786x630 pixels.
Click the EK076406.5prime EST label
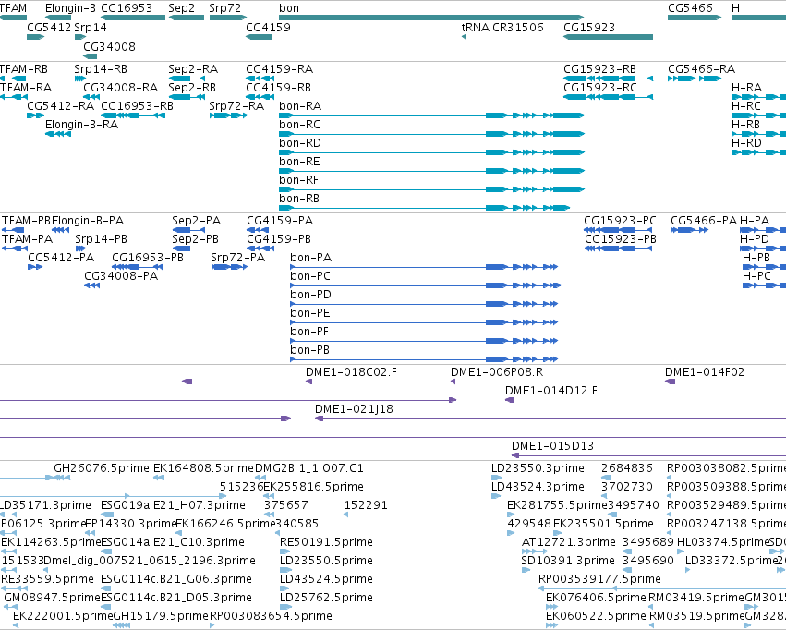596,598
